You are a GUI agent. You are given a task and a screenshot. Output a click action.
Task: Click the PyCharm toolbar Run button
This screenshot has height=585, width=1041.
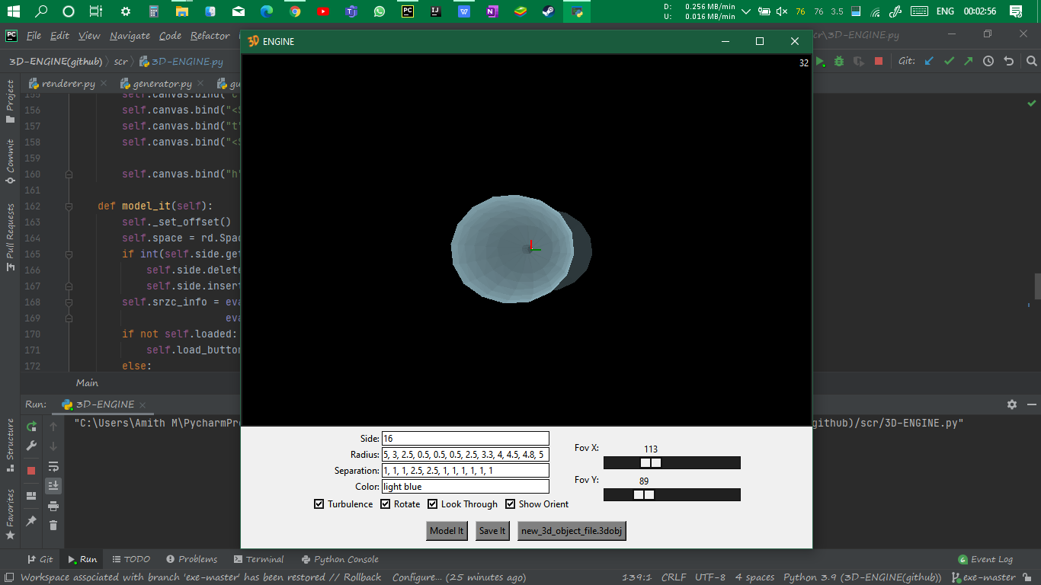(x=821, y=61)
